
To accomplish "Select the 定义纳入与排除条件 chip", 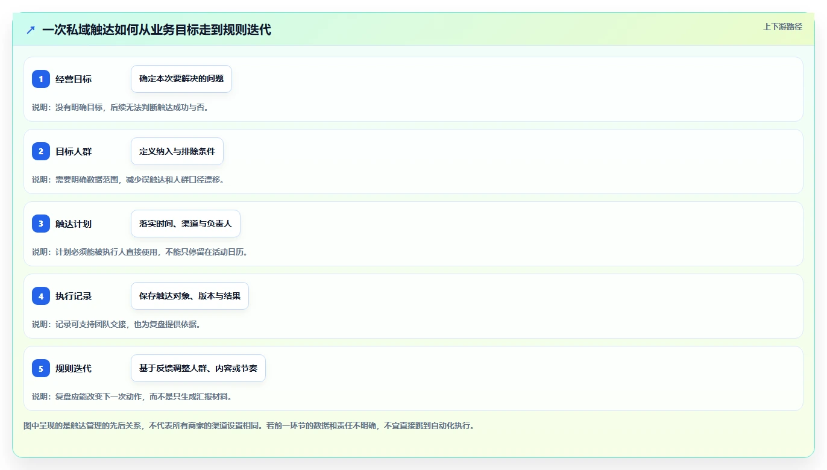I will click(177, 151).
